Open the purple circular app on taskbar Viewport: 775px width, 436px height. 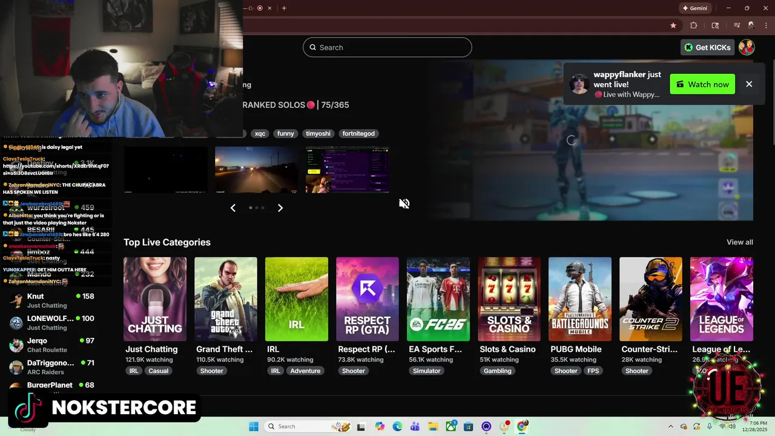(486, 426)
